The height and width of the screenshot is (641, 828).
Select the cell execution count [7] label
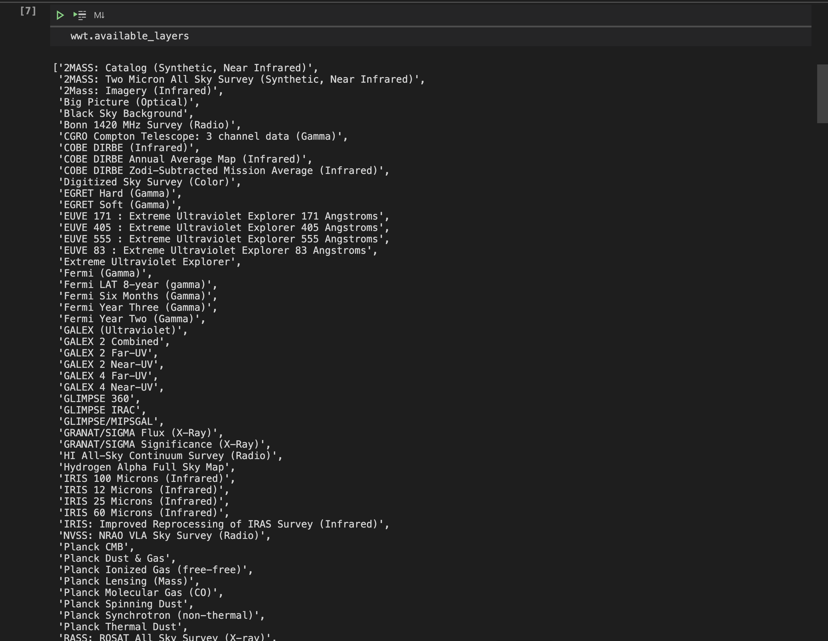[29, 11]
